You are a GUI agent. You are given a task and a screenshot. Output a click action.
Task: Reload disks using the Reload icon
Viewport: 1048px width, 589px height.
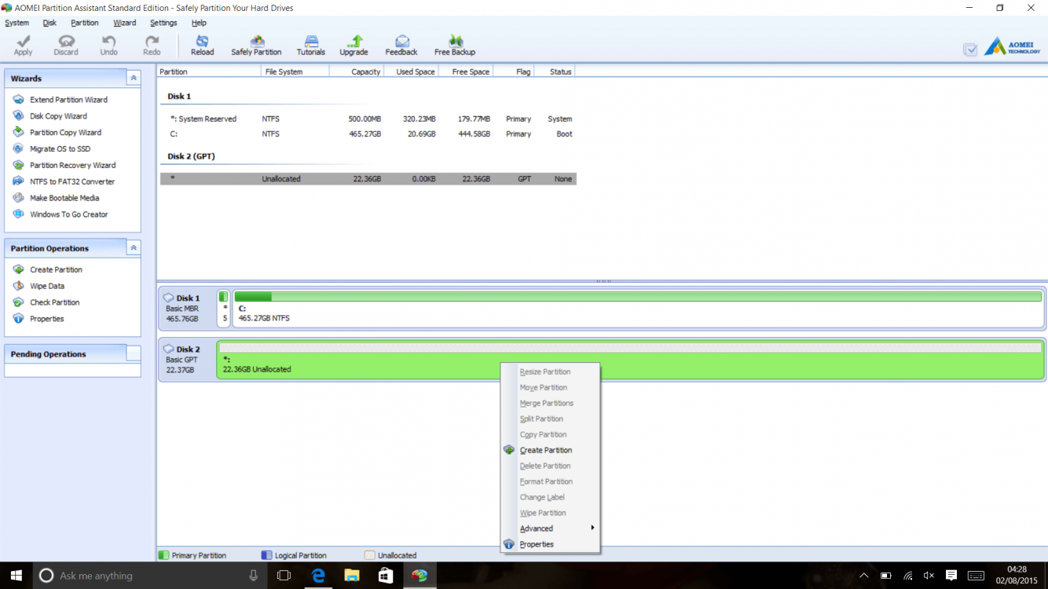pos(202,41)
